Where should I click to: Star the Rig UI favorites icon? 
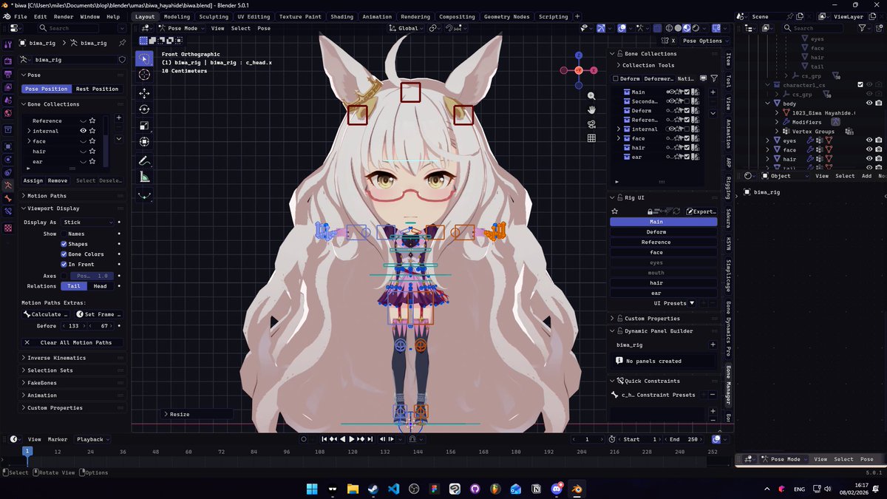click(x=614, y=211)
